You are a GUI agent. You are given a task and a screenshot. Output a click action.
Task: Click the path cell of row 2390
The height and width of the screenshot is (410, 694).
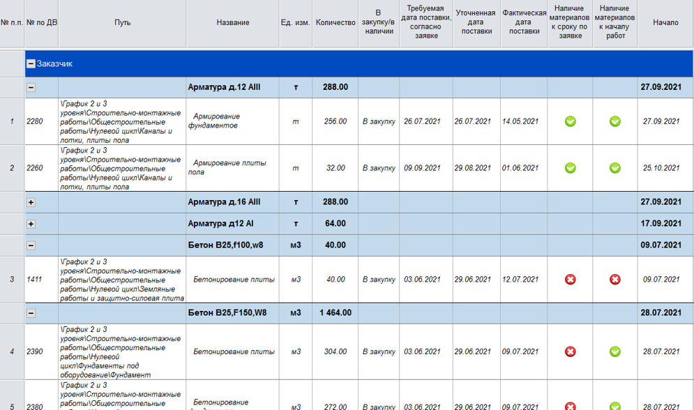click(122, 351)
